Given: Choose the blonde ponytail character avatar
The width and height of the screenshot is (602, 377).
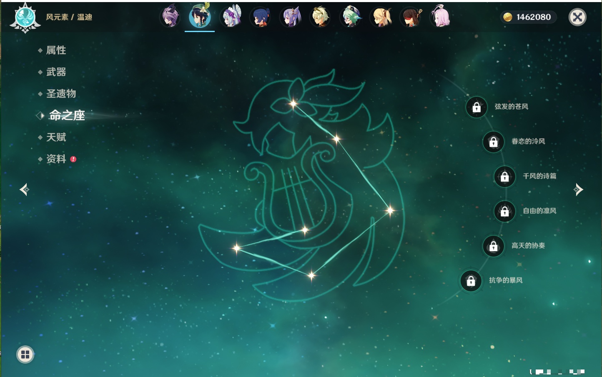Looking at the screenshot, I should [381, 17].
